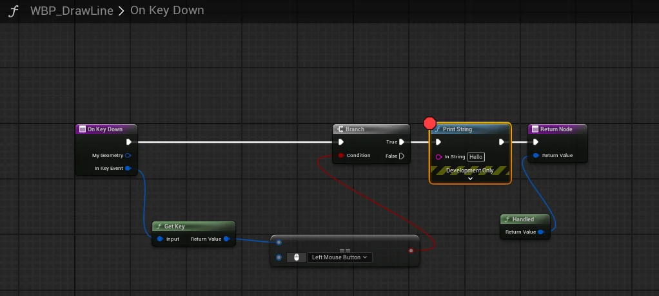This screenshot has height=296, width=659.
Task: Click the WBP_DrawLine breadcrumb
Action: 72,11
